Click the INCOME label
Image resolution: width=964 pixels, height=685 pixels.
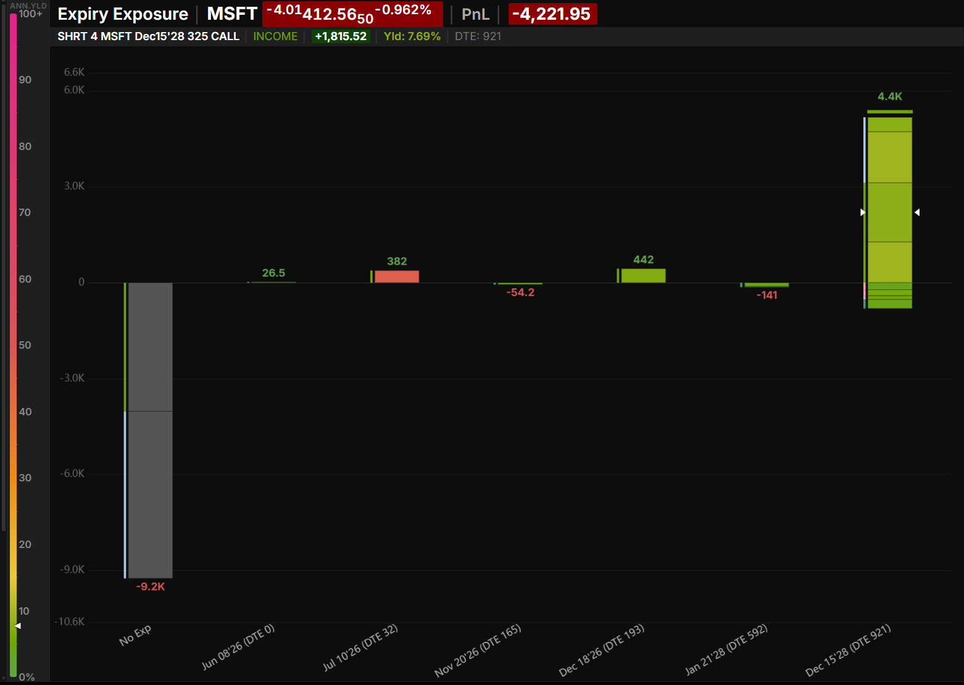click(275, 36)
